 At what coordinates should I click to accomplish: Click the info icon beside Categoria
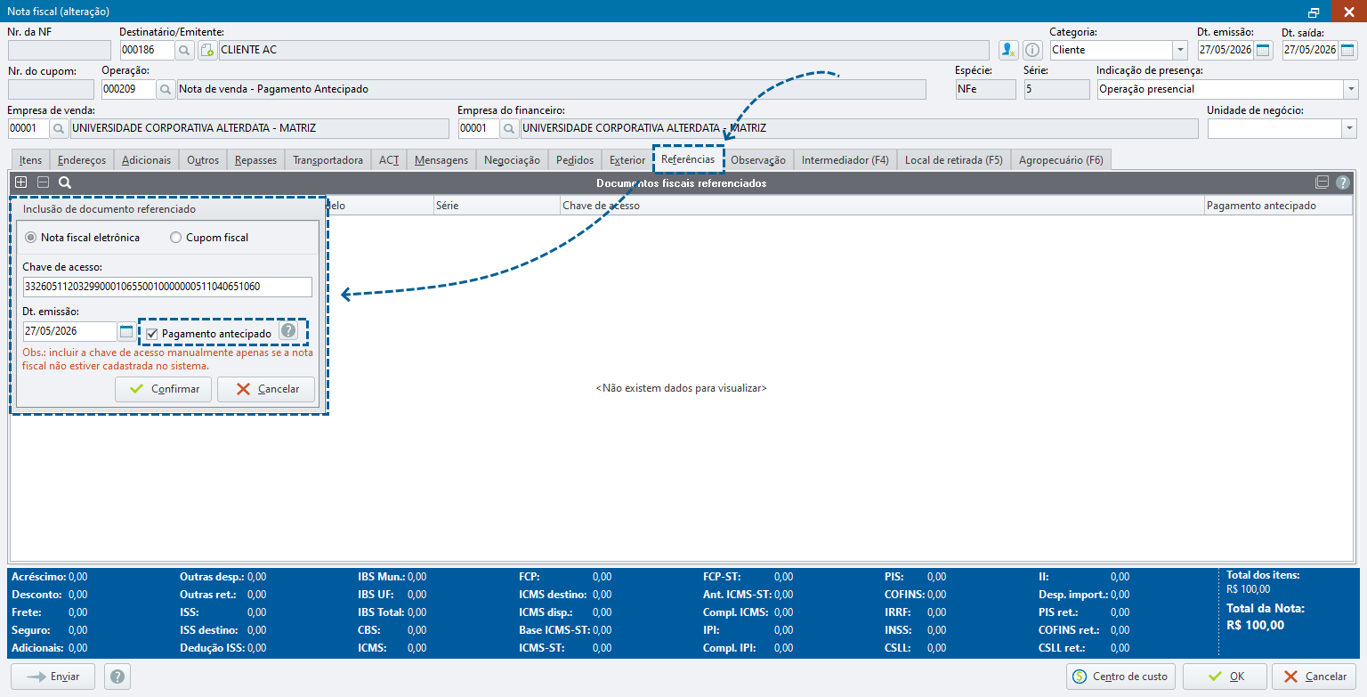click(1032, 50)
